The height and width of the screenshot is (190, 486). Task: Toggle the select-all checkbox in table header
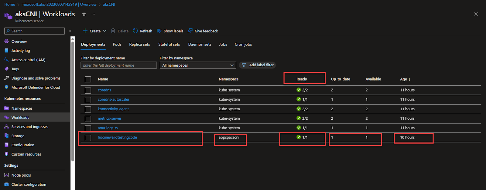pos(88,79)
